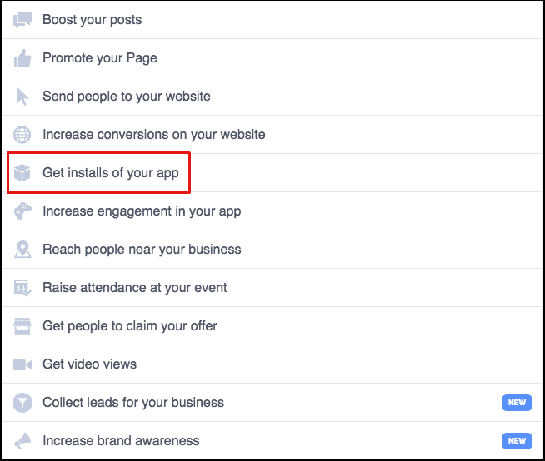Viewport: 545px width, 461px height.
Task: Pick "Increase conversions on your website" objective
Action: [154, 135]
